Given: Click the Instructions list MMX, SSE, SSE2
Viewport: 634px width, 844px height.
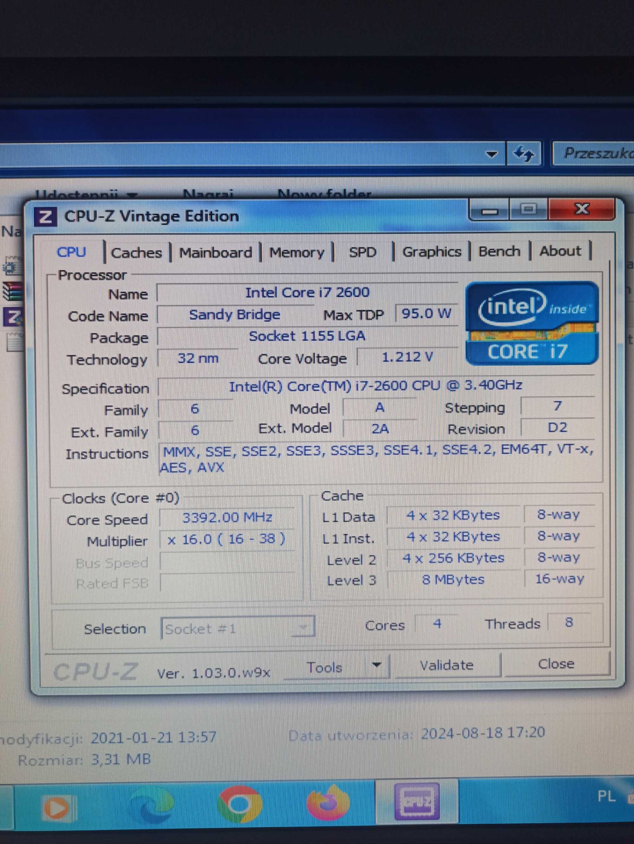Looking at the screenshot, I should pos(377,459).
